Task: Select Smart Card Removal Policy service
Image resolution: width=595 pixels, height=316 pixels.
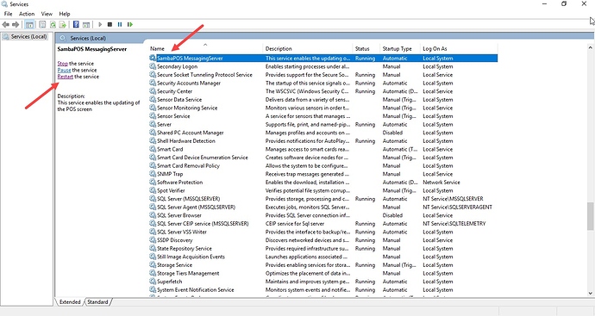Action: [323, 166]
